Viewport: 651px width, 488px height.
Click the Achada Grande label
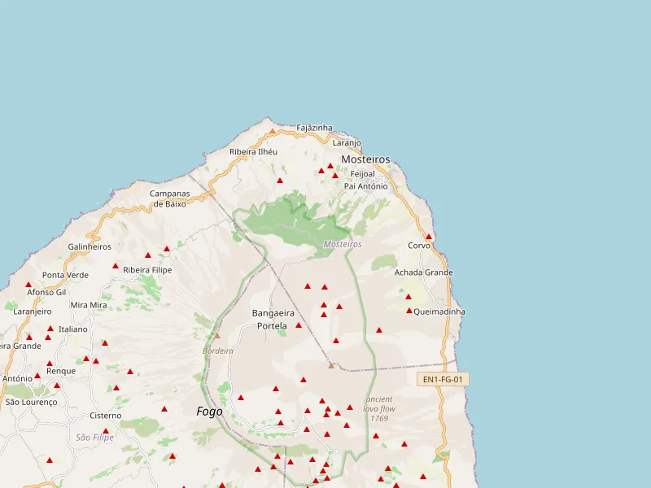click(423, 272)
